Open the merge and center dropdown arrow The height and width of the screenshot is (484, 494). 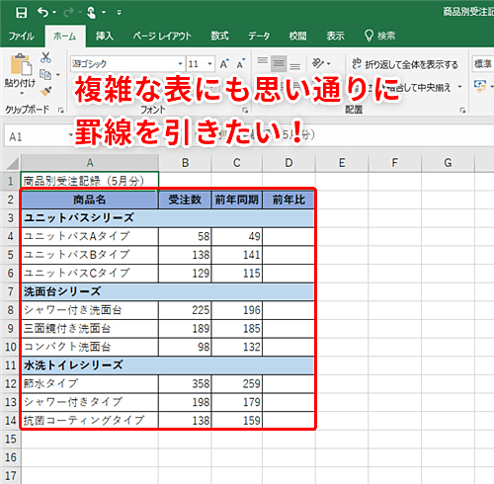(459, 87)
